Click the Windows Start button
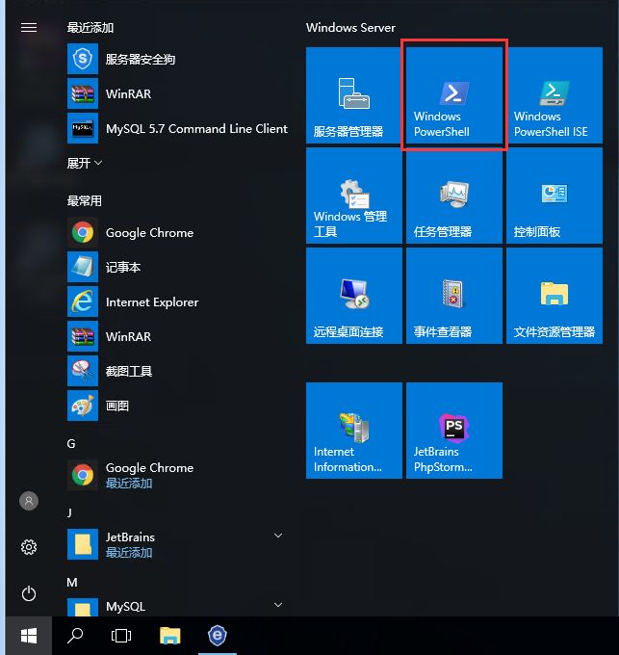 (x=29, y=636)
